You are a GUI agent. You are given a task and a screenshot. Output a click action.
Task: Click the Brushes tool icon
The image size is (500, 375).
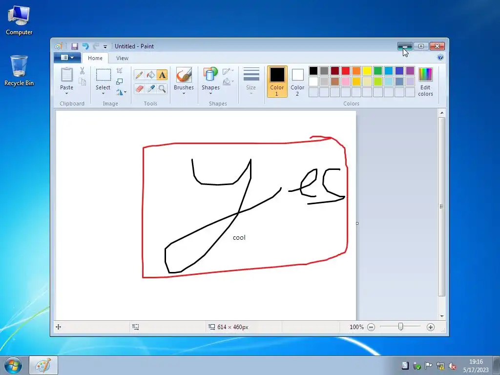[184, 75]
